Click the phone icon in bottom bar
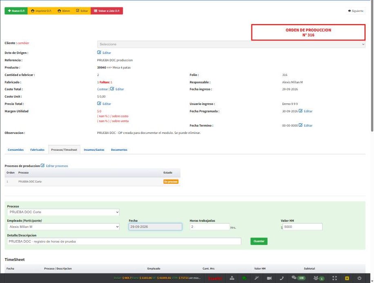 [x=282, y=278]
